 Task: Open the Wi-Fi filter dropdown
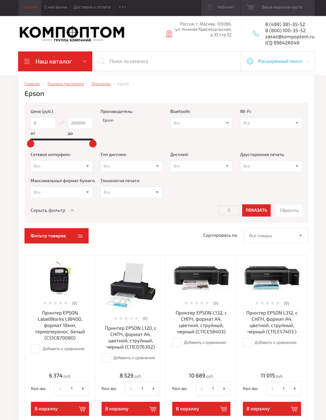click(271, 123)
